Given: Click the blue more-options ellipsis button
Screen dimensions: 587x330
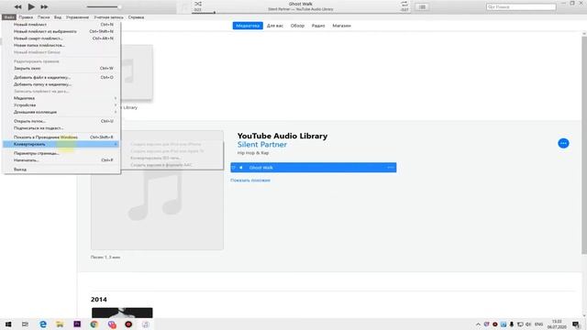Looking at the screenshot, I should 563,143.
